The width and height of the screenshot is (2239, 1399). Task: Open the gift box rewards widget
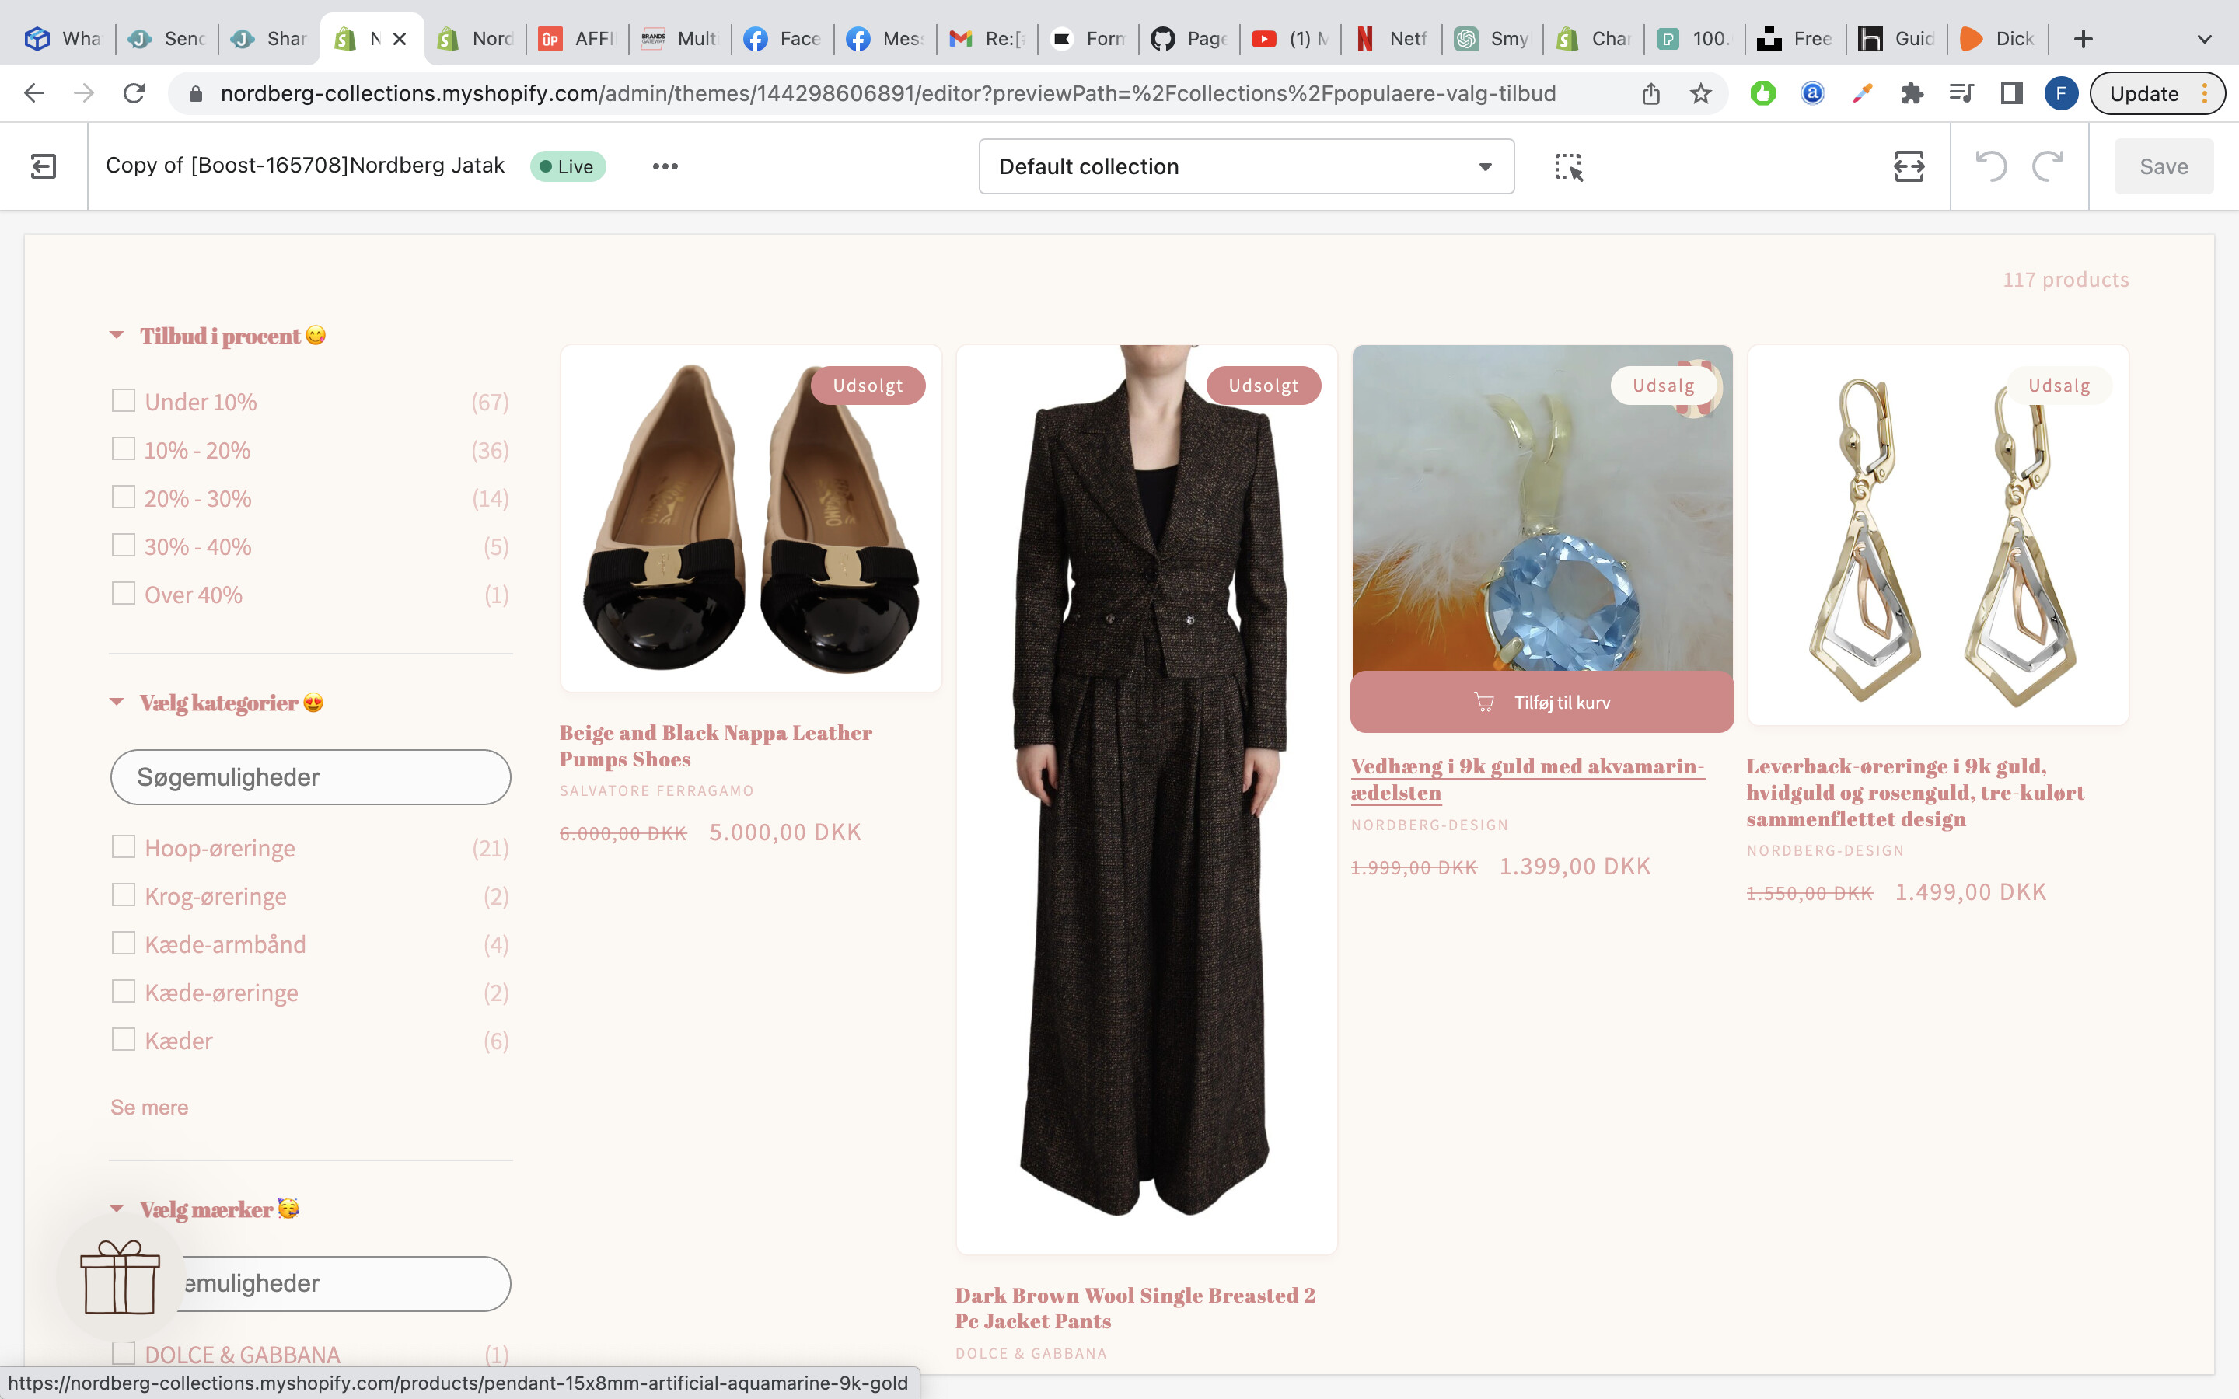pyautogui.click(x=121, y=1277)
